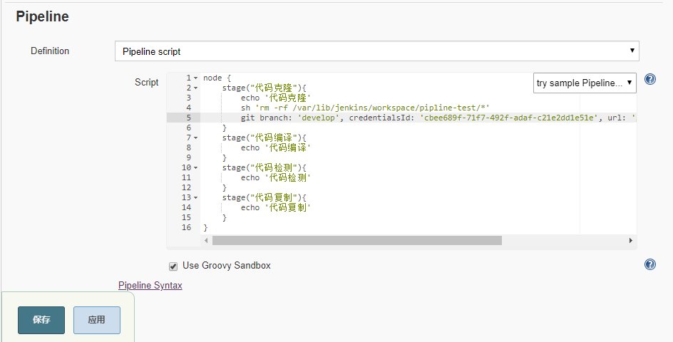This screenshot has height=342, width=673.
Task: Open help for the Script field
Action: coord(649,79)
